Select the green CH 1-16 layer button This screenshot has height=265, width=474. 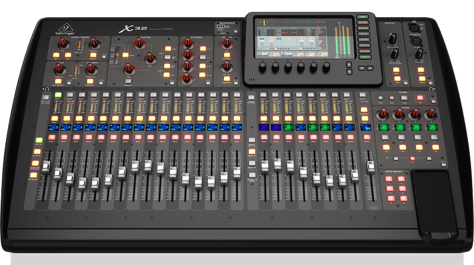click(x=39, y=140)
